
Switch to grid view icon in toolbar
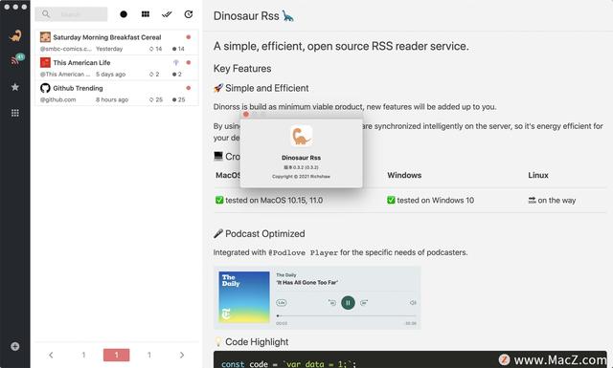point(146,14)
